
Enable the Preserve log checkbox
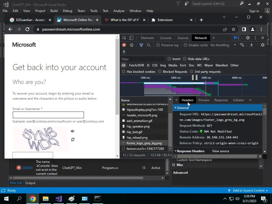coord(158,45)
